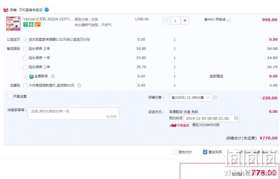Click the green shield service icon under product title
The width and height of the screenshot is (280, 179).
click(31, 25)
